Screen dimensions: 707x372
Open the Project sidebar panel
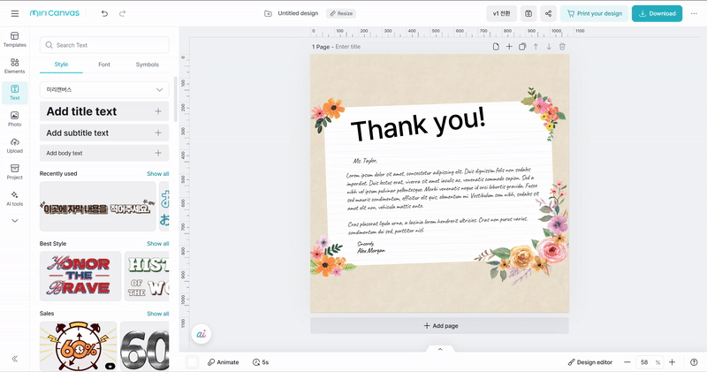(x=15, y=171)
